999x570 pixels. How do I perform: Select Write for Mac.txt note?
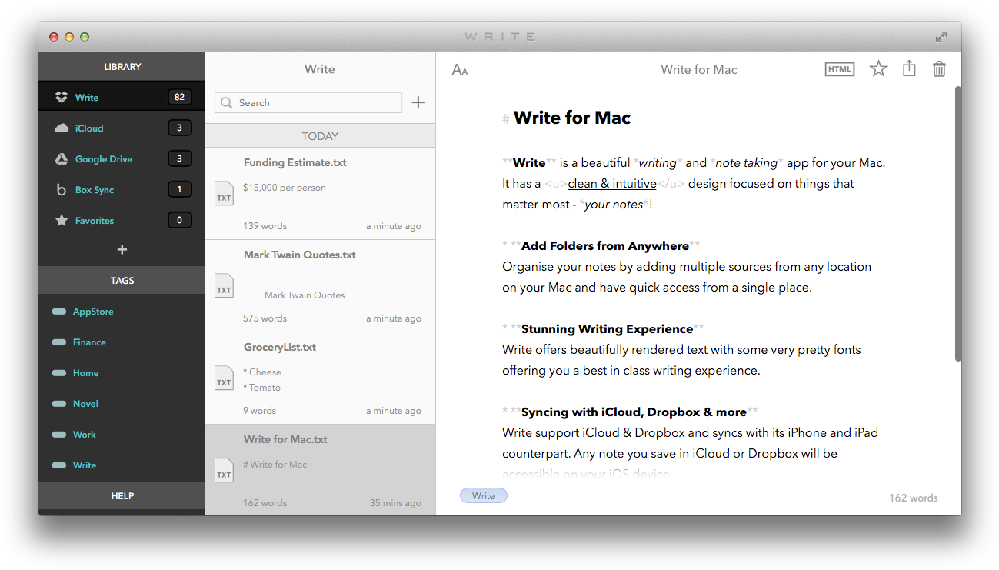320,470
